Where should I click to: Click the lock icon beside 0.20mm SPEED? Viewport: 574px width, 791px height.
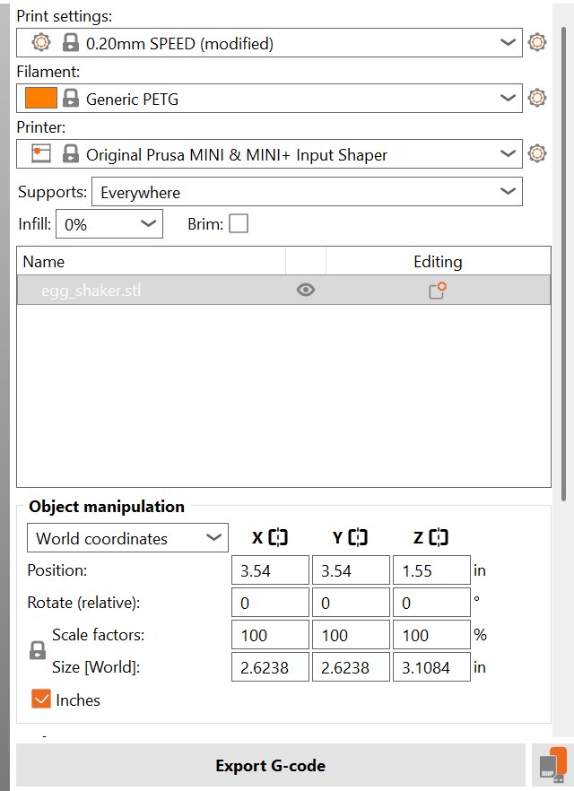(x=71, y=43)
